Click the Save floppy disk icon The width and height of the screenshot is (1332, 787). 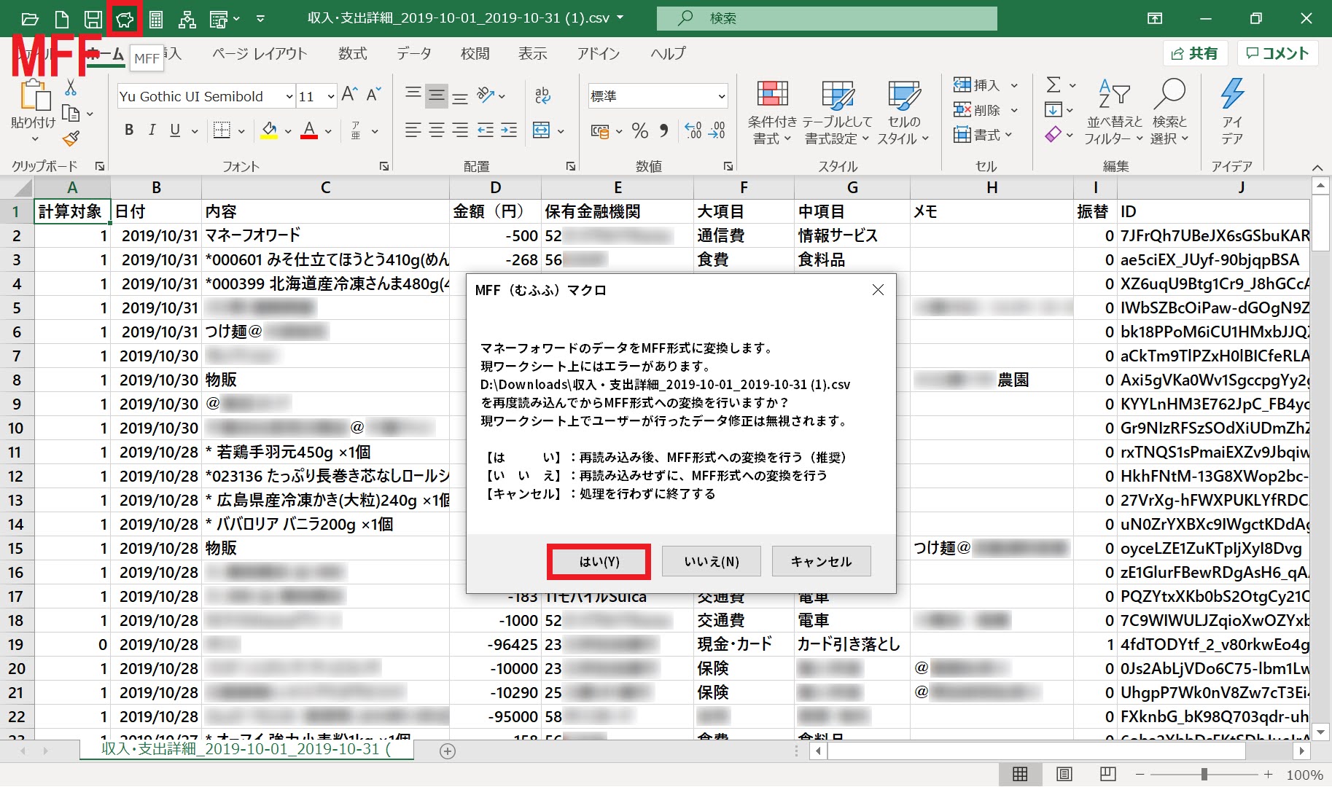(93, 19)
